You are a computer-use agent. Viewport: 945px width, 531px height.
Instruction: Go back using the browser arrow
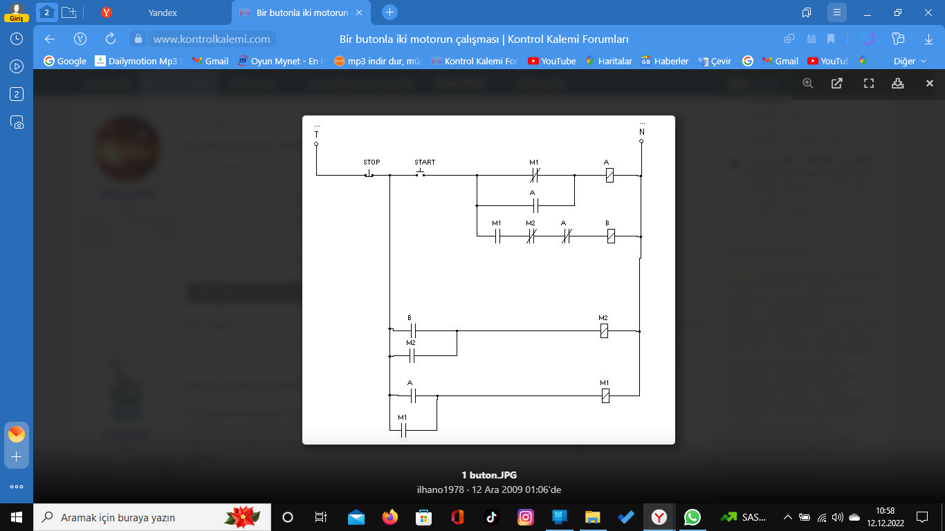coord(50,39)
